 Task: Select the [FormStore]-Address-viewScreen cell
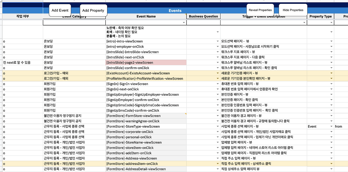(x=146, y=158)
